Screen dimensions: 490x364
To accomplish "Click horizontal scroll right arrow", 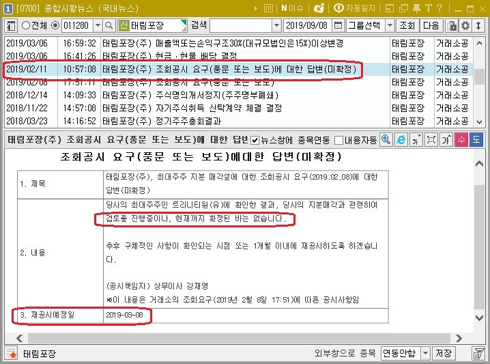I will click(x=459, y=338).
